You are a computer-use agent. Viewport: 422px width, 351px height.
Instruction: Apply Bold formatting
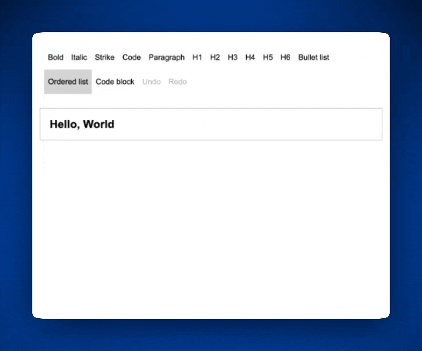click(56, 58)
